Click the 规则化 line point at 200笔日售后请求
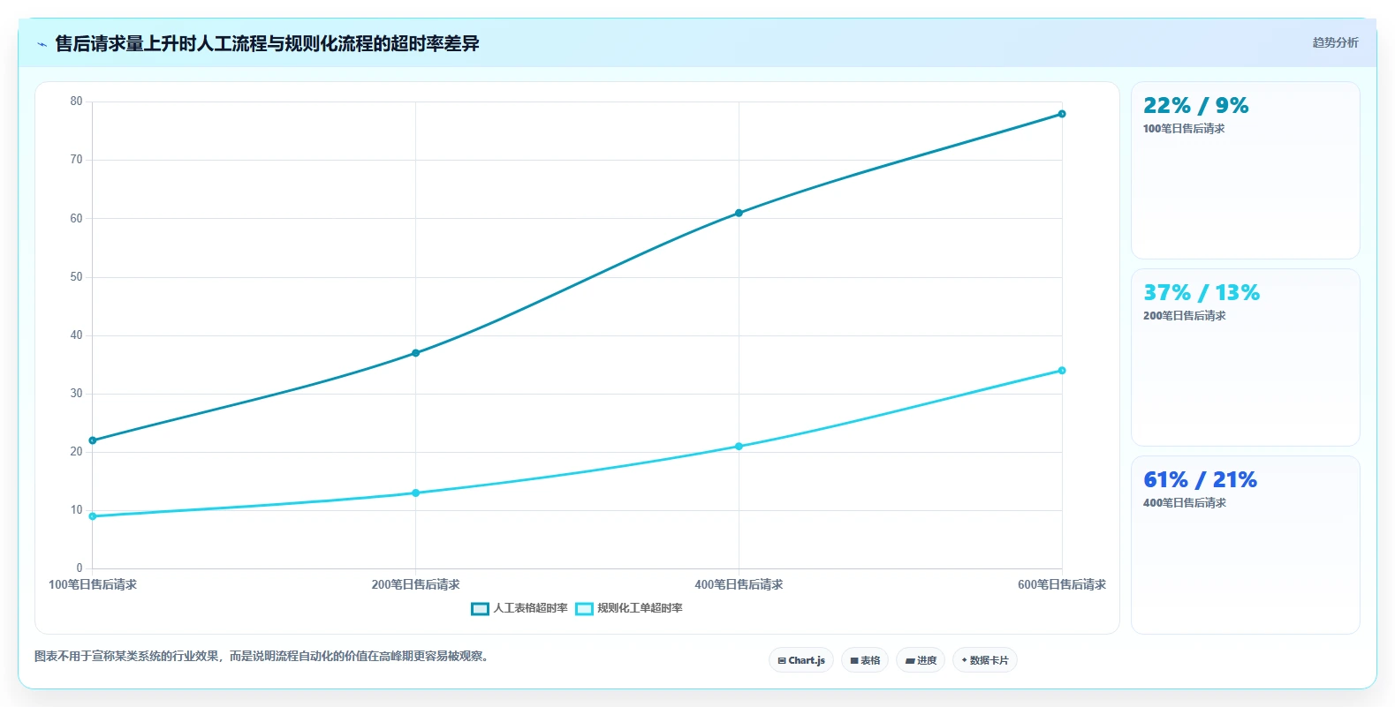The height and width of the screenshot is (707, 1395). 416,493
